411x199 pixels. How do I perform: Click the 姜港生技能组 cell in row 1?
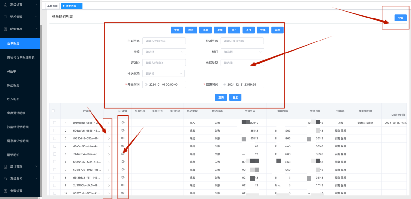pos(365,123)
